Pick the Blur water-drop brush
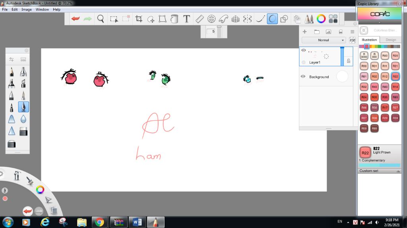407x228 pixels. pyautogui.click(x=23, y=119)
